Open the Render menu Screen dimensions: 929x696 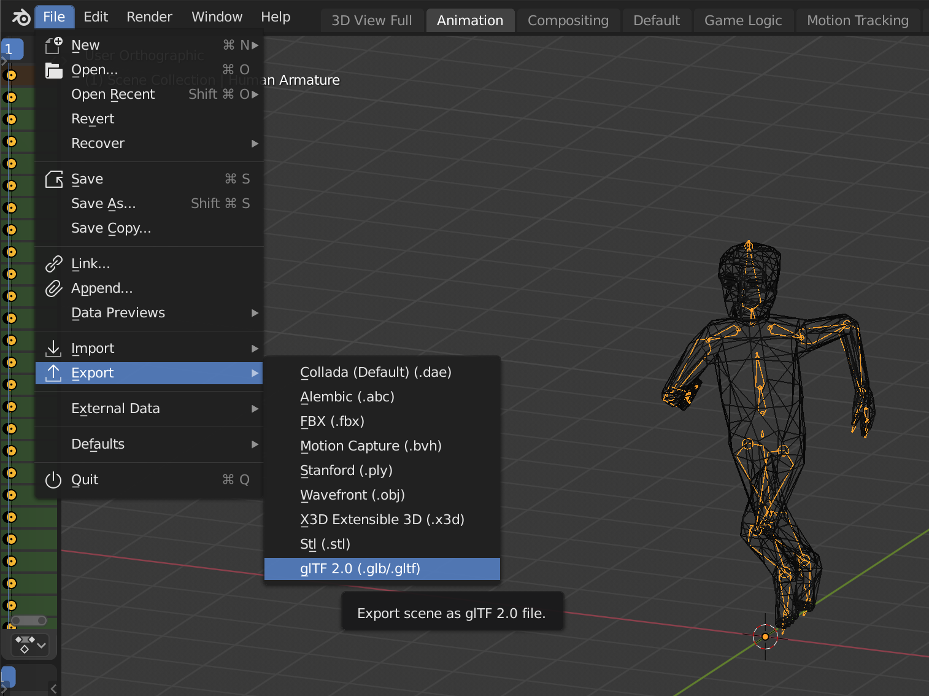click(x=149, y=17)
